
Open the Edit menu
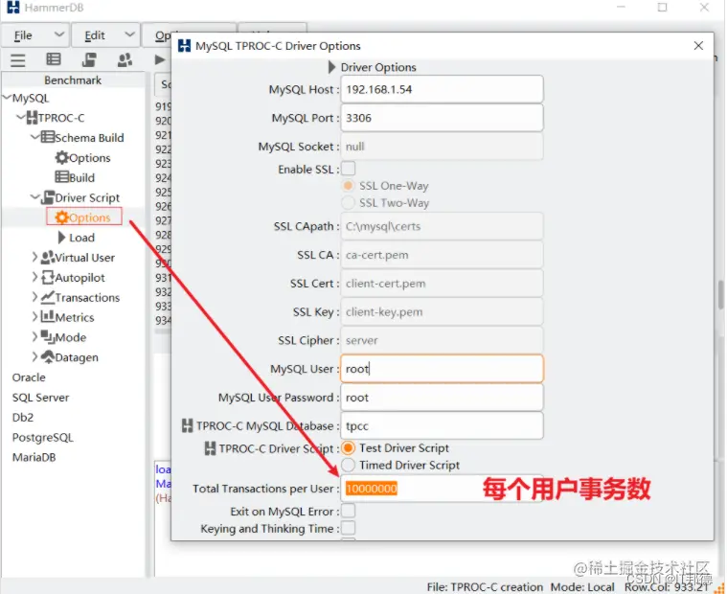click(105, 35)
